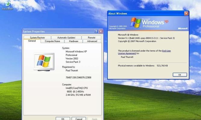Click the Windows XP flag logo in About Windows
The width and height of the screenshot is (201, 120).
tap(136, 22)
